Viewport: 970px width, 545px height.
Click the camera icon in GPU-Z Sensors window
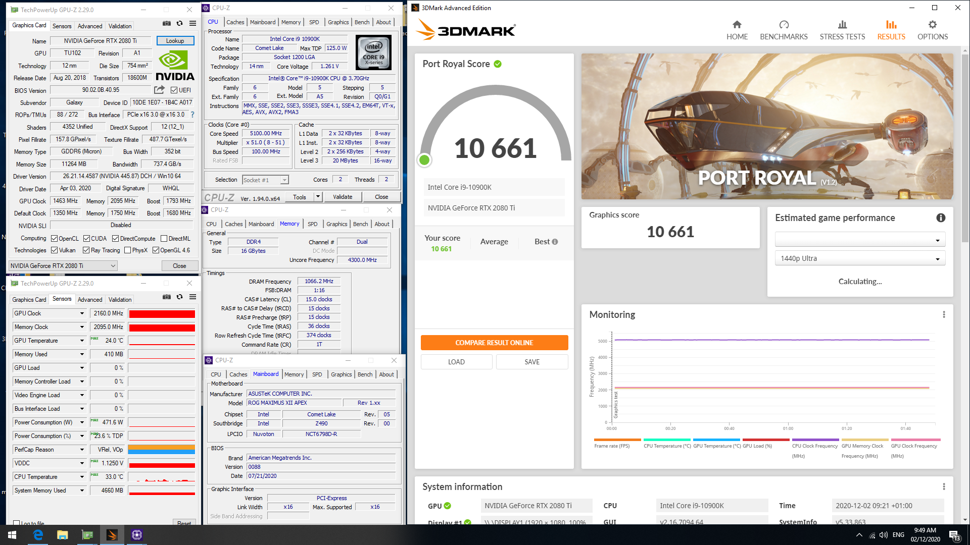(x=166, y=297)
